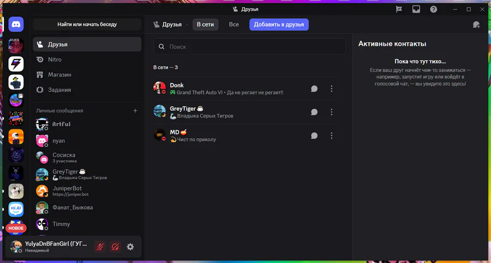
Task: Open DM with nyan
Action: [87, 141]
